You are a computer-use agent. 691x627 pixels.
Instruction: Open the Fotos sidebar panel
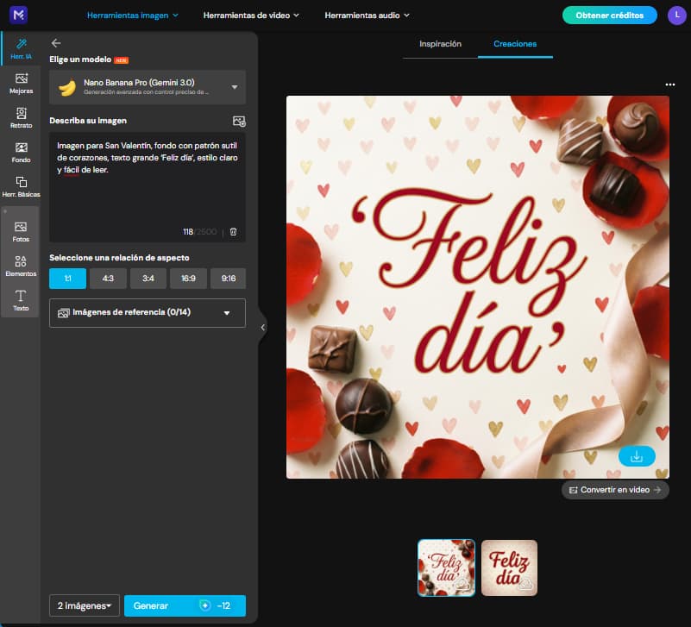click(21, 232)
